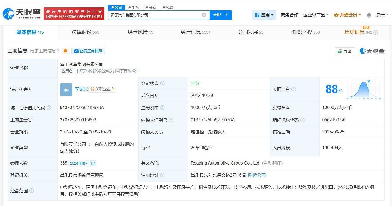Click the help icon beside 经营范围
The height and width of the screenshot is (206, 392).
click(31, 191)
